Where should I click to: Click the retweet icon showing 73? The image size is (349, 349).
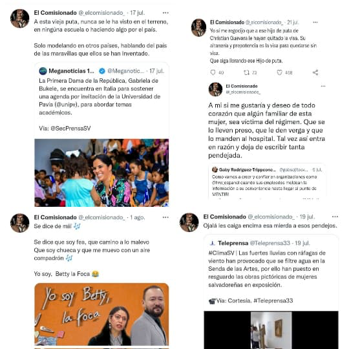tap(246, 72)
